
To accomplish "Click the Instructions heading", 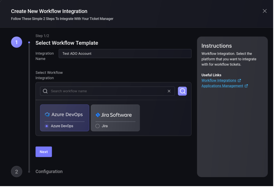I will [x=216, y=46].
